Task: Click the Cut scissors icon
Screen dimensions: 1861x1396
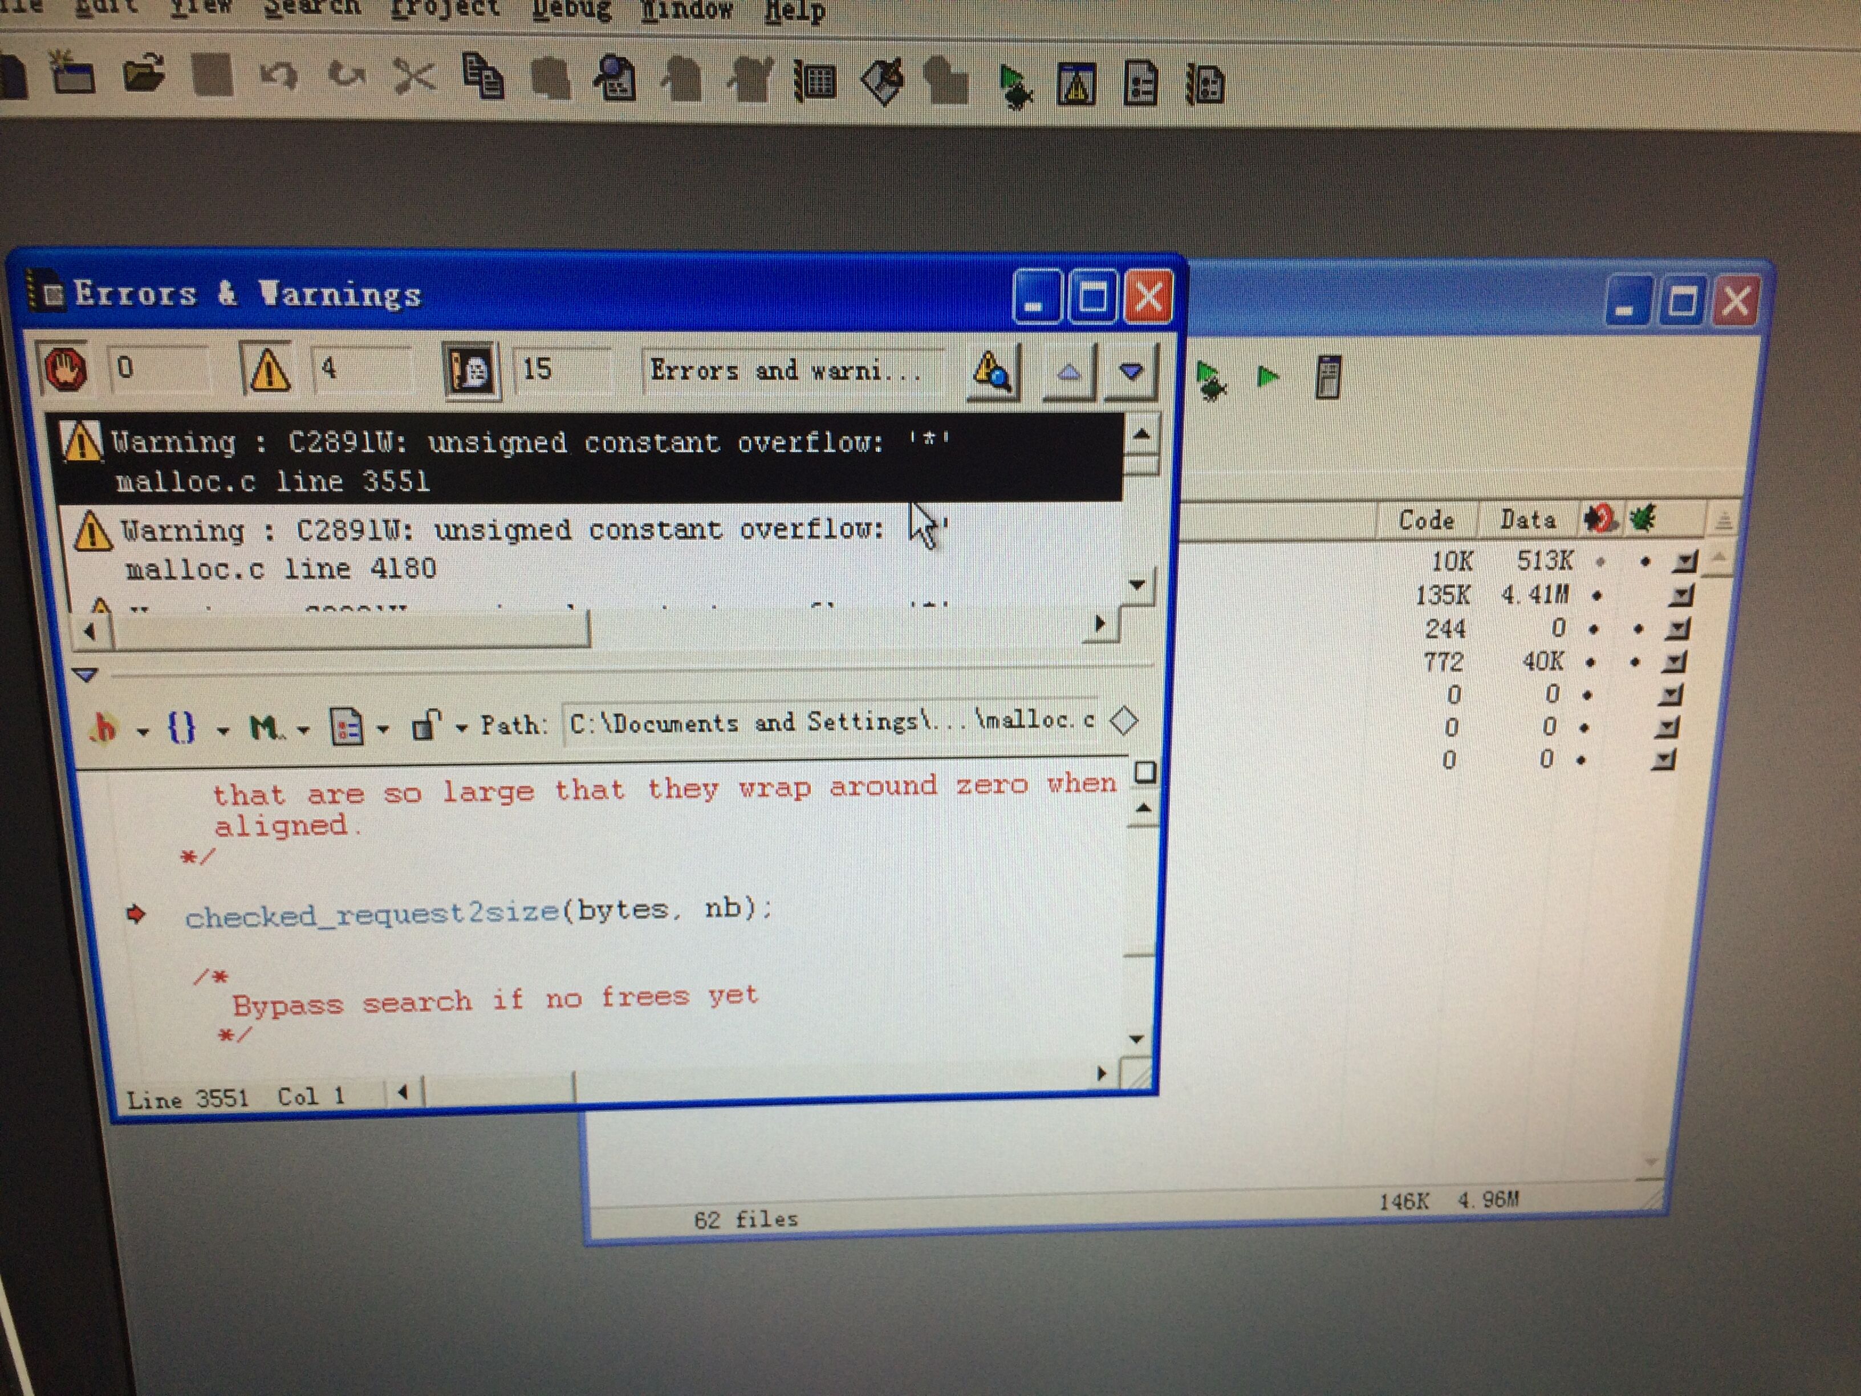Action: click(414, 76)
